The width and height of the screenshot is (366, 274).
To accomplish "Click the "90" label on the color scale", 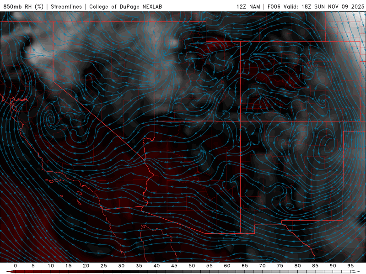I will tap(333, 266).
